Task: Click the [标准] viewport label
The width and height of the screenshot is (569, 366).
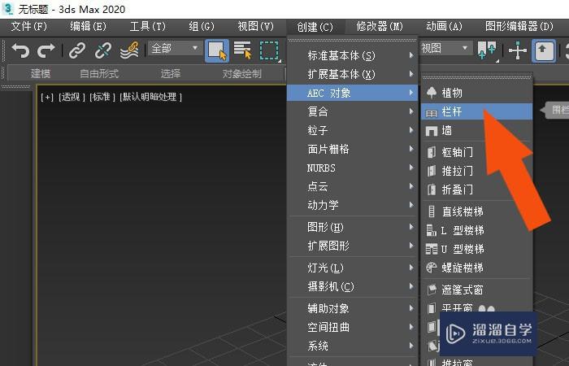Action: coord(102,97)
